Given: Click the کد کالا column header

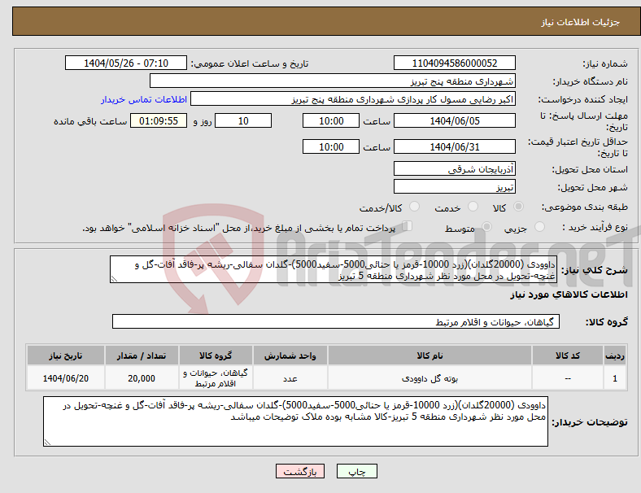Looking at the screenshot, I should tap(568, 356).
